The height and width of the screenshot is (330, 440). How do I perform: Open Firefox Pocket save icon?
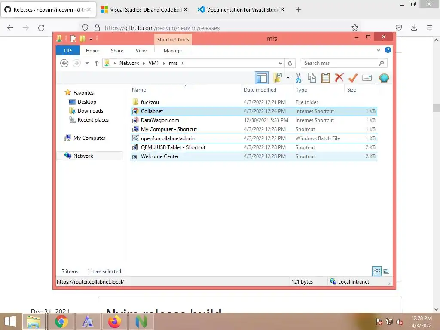pyautogui.click(x=398, y=27)
